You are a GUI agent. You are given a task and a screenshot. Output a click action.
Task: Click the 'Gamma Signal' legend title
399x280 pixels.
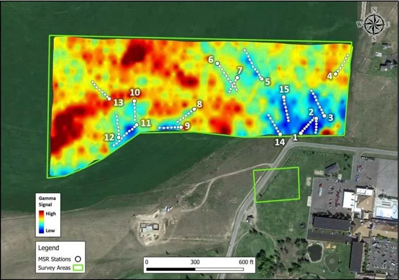[47, 201]
